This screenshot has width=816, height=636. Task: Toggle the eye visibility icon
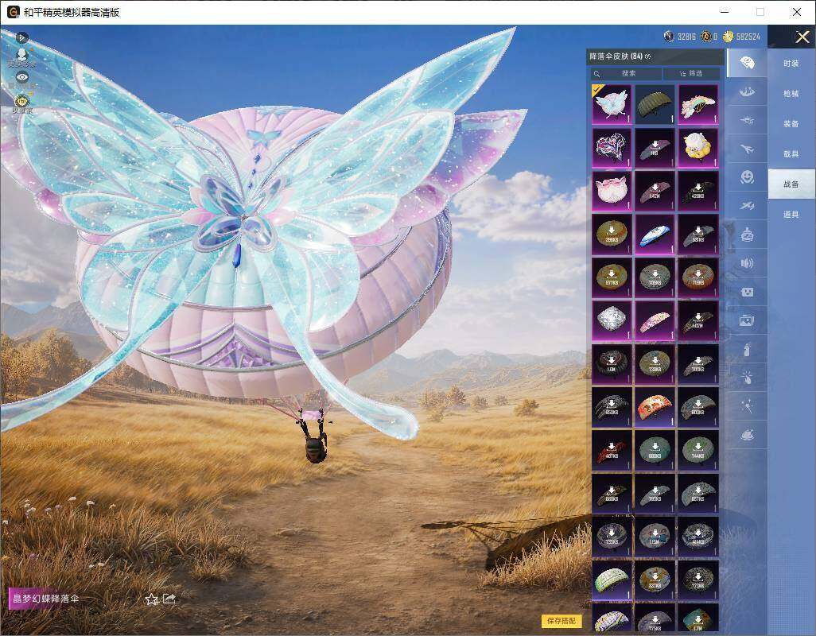[x=21, y=77]
